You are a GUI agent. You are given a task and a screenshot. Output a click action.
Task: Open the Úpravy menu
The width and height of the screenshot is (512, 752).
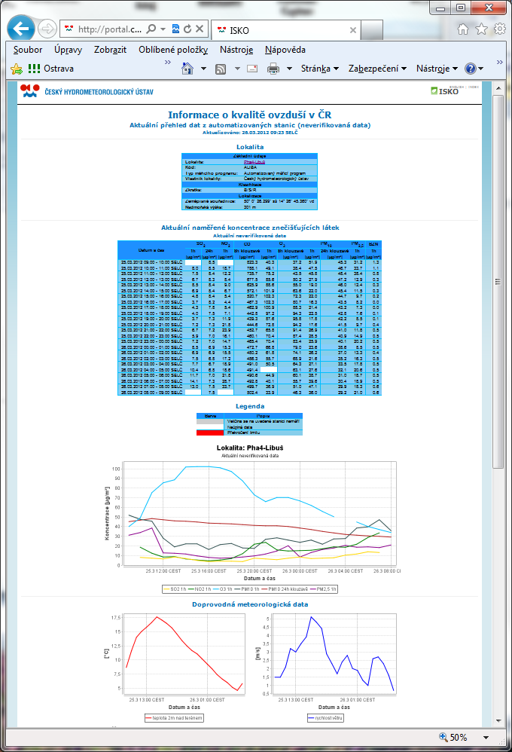coord(68,50)
